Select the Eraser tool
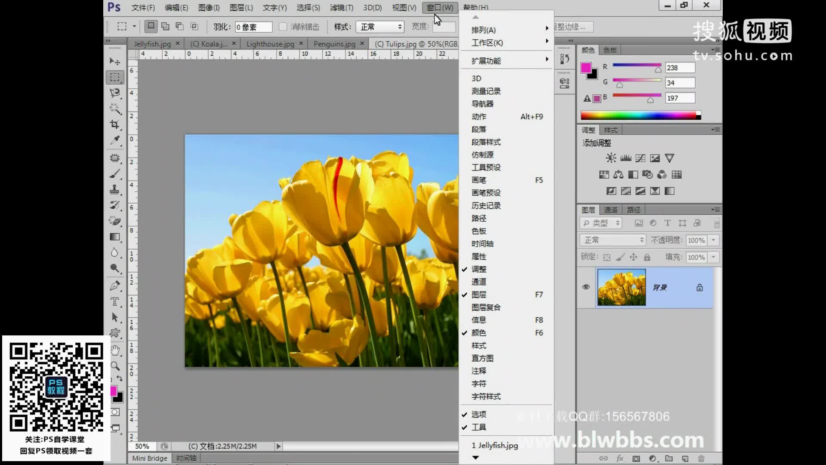This screenshot has width=826, height=465. coord(114,221)
